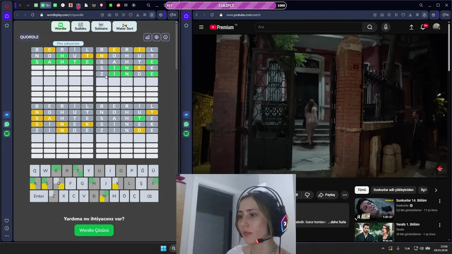
Task: Tap the Q key on Quordle keyboard
Action: [x=35, y=171]
